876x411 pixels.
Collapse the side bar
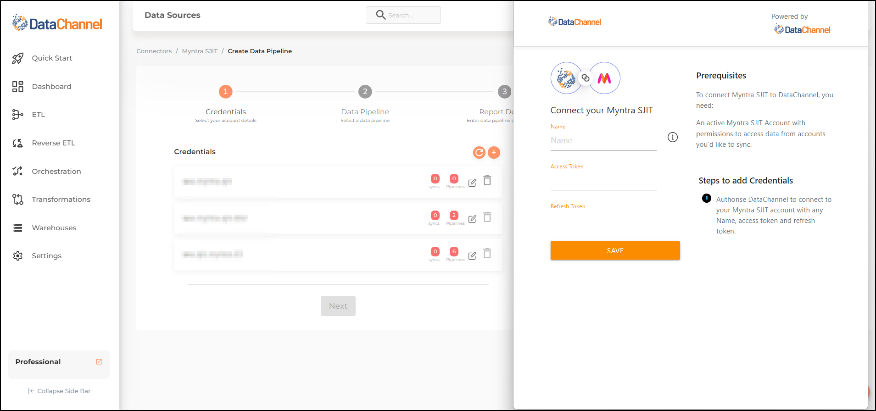pyautogui.click(x=59, y=391)
